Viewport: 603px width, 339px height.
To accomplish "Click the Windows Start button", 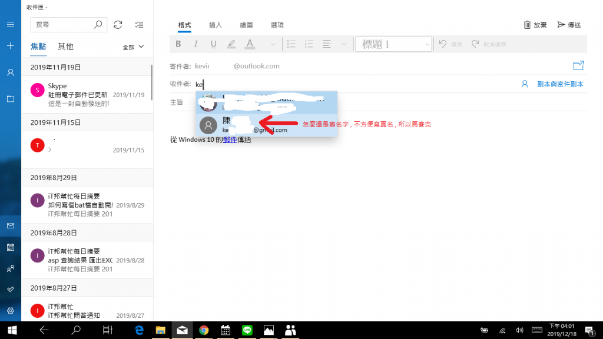I will tap(12, 330).
